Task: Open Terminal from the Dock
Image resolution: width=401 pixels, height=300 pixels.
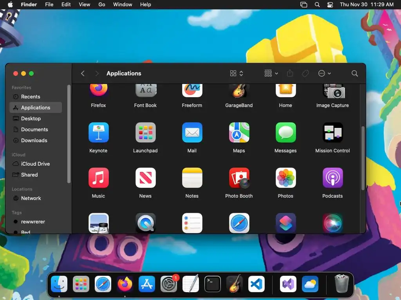Action: [x=213, y=284]
